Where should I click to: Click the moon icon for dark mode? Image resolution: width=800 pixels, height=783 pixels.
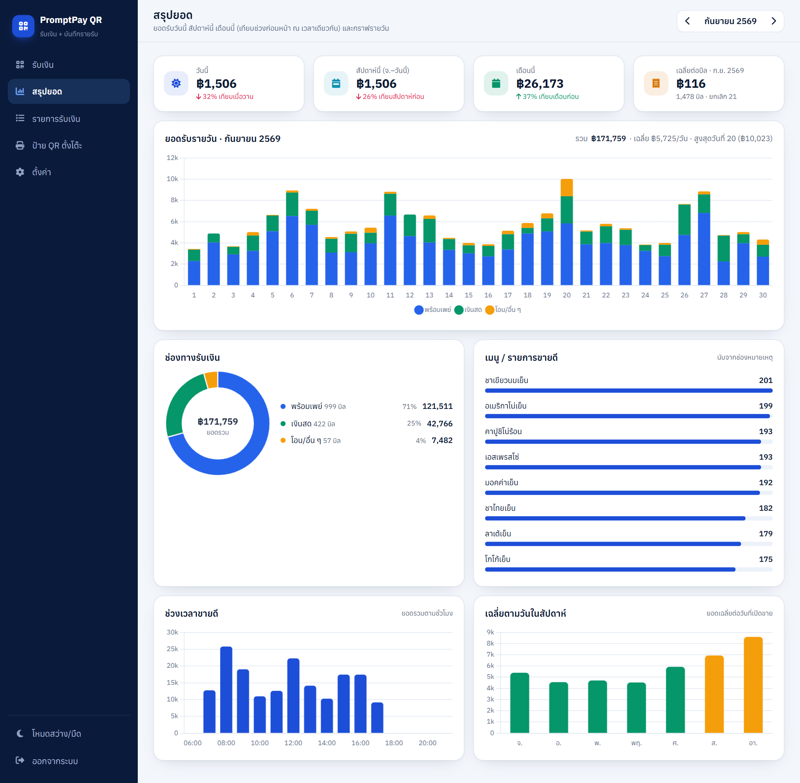click(x=20, y=734)
